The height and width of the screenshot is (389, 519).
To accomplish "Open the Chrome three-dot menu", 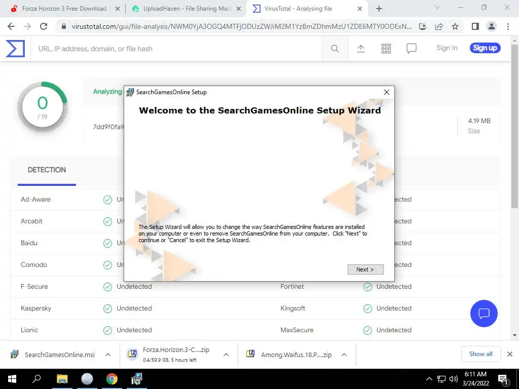I will 508,26.
